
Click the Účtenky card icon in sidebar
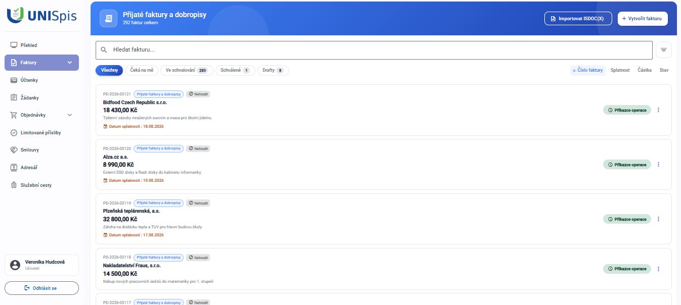(14, 80)
